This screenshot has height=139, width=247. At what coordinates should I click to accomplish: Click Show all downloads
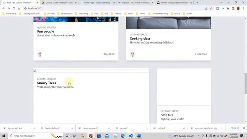[235, 128]
